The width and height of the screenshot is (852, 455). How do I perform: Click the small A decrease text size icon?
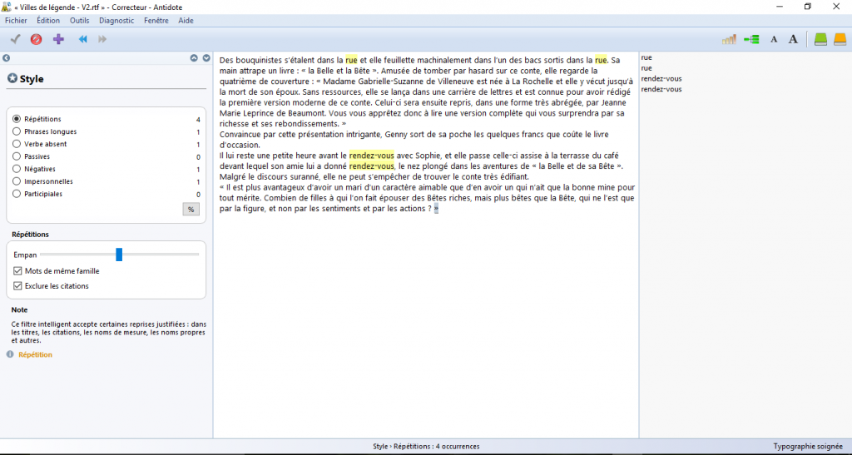point(774,39)
